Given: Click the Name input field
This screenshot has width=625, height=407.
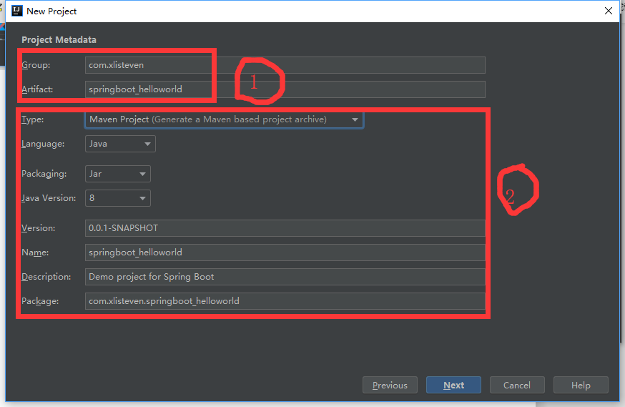Looking at the screenshot, I should pos(285,252).
